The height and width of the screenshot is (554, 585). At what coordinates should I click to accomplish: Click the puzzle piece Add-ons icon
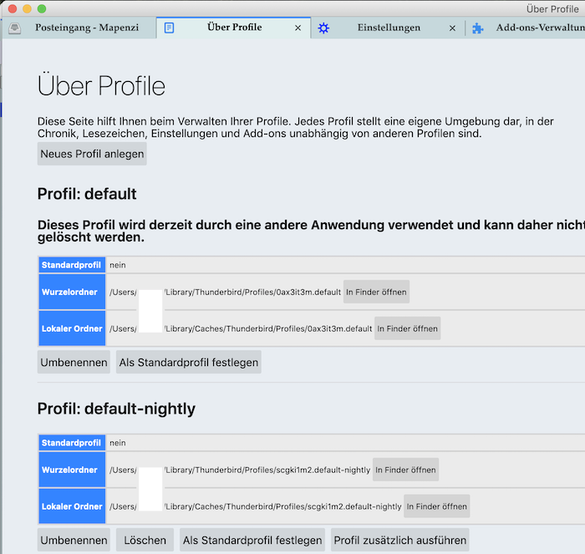pos(478,28)
